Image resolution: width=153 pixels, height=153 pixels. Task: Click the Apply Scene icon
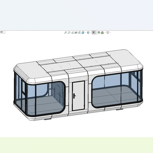[x=102, y=32]
